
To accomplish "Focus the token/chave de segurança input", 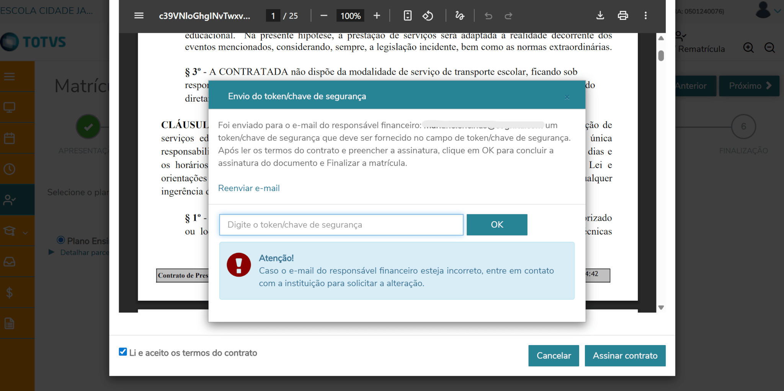I will [x=341, y=225].
